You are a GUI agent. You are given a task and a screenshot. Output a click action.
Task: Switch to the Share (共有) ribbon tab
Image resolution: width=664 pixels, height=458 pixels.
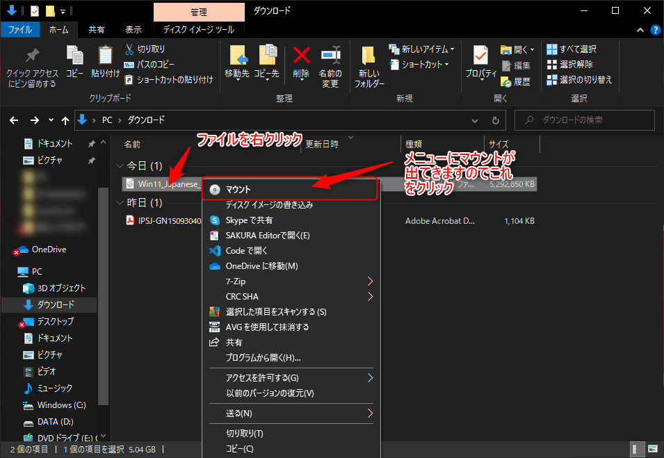coord(97,30)
